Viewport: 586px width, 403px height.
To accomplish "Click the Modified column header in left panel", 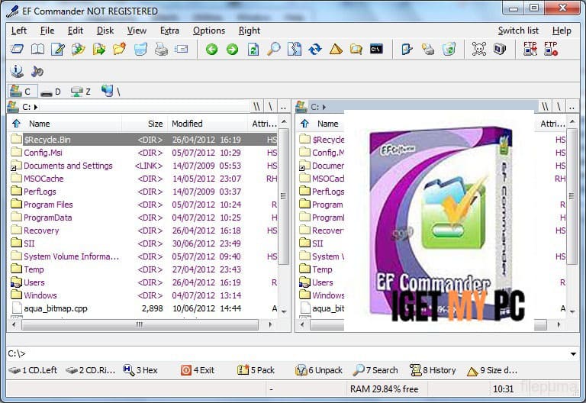I will point(207,124).
